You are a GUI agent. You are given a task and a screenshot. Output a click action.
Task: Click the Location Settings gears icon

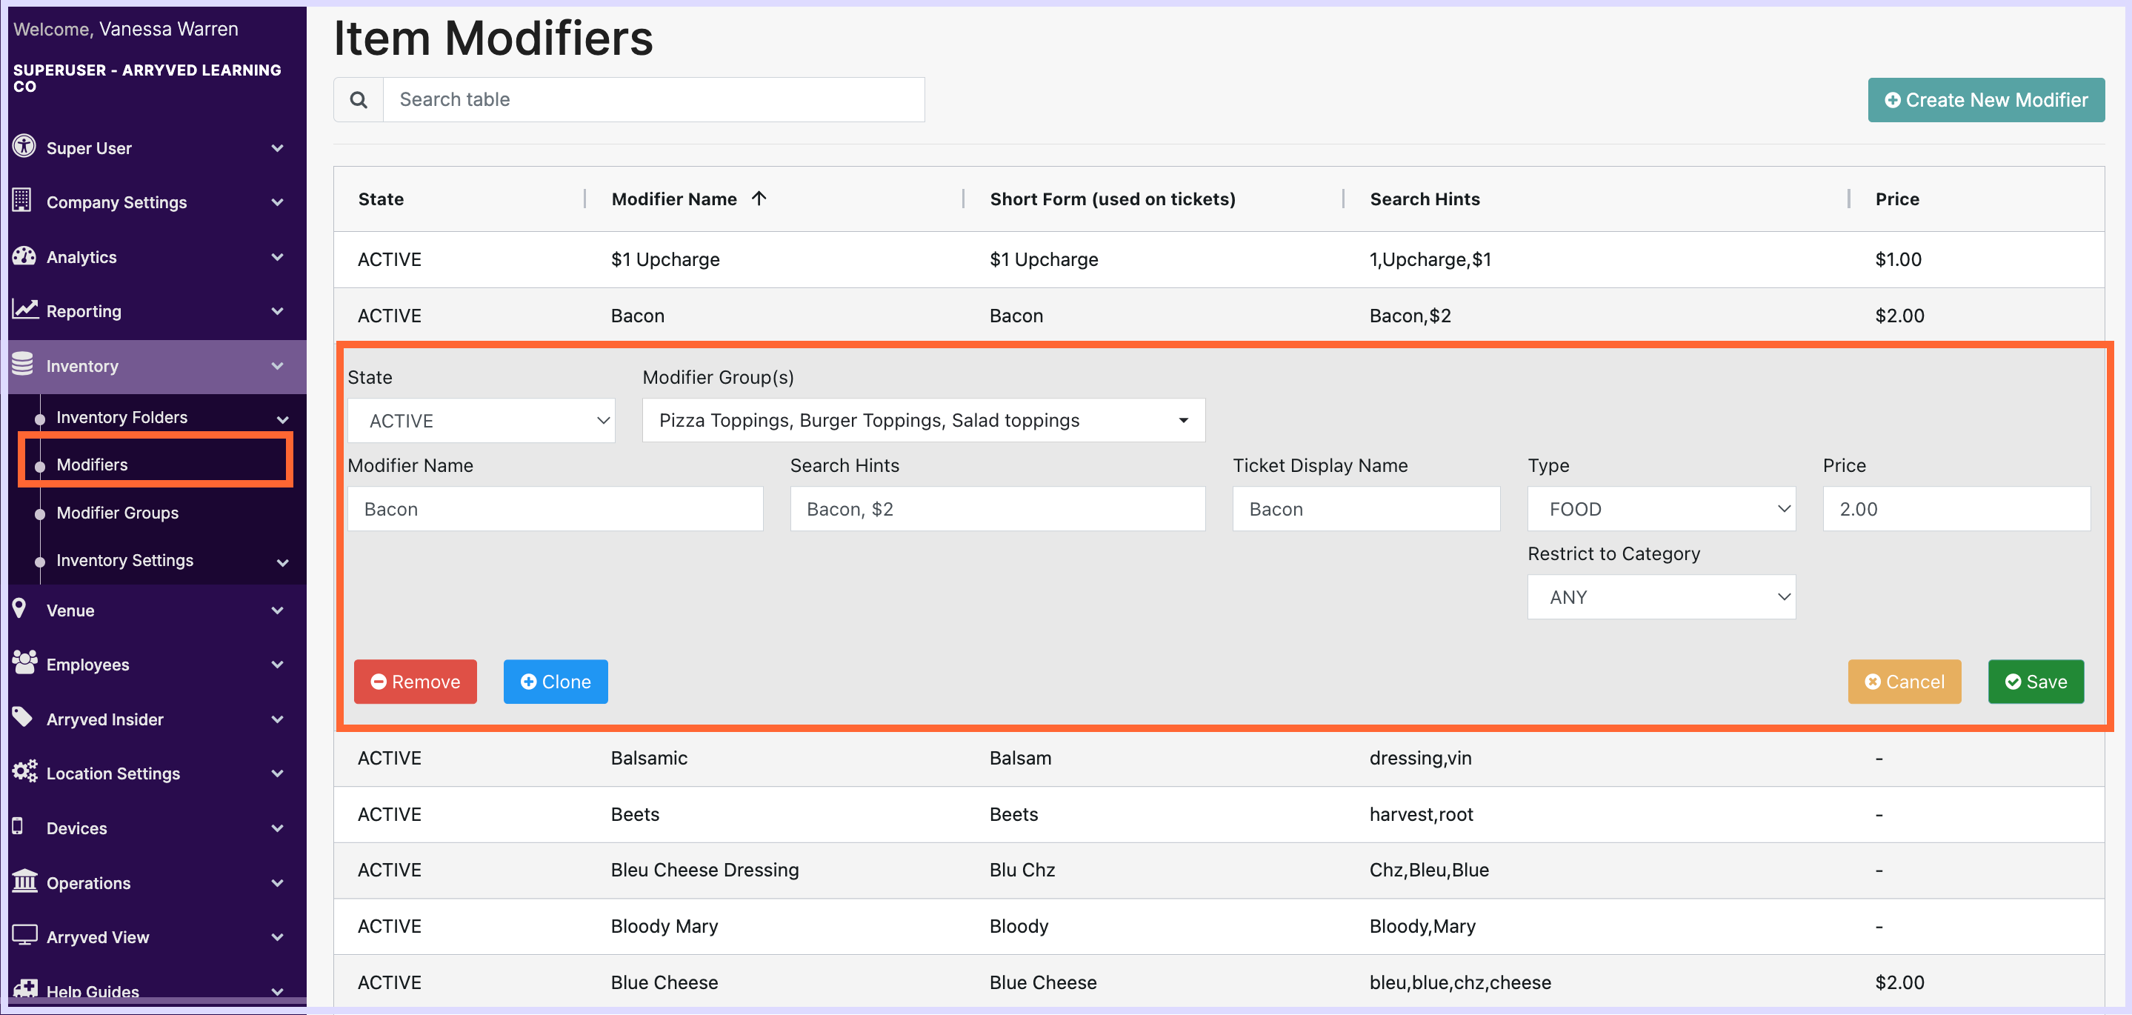[24, 771]
